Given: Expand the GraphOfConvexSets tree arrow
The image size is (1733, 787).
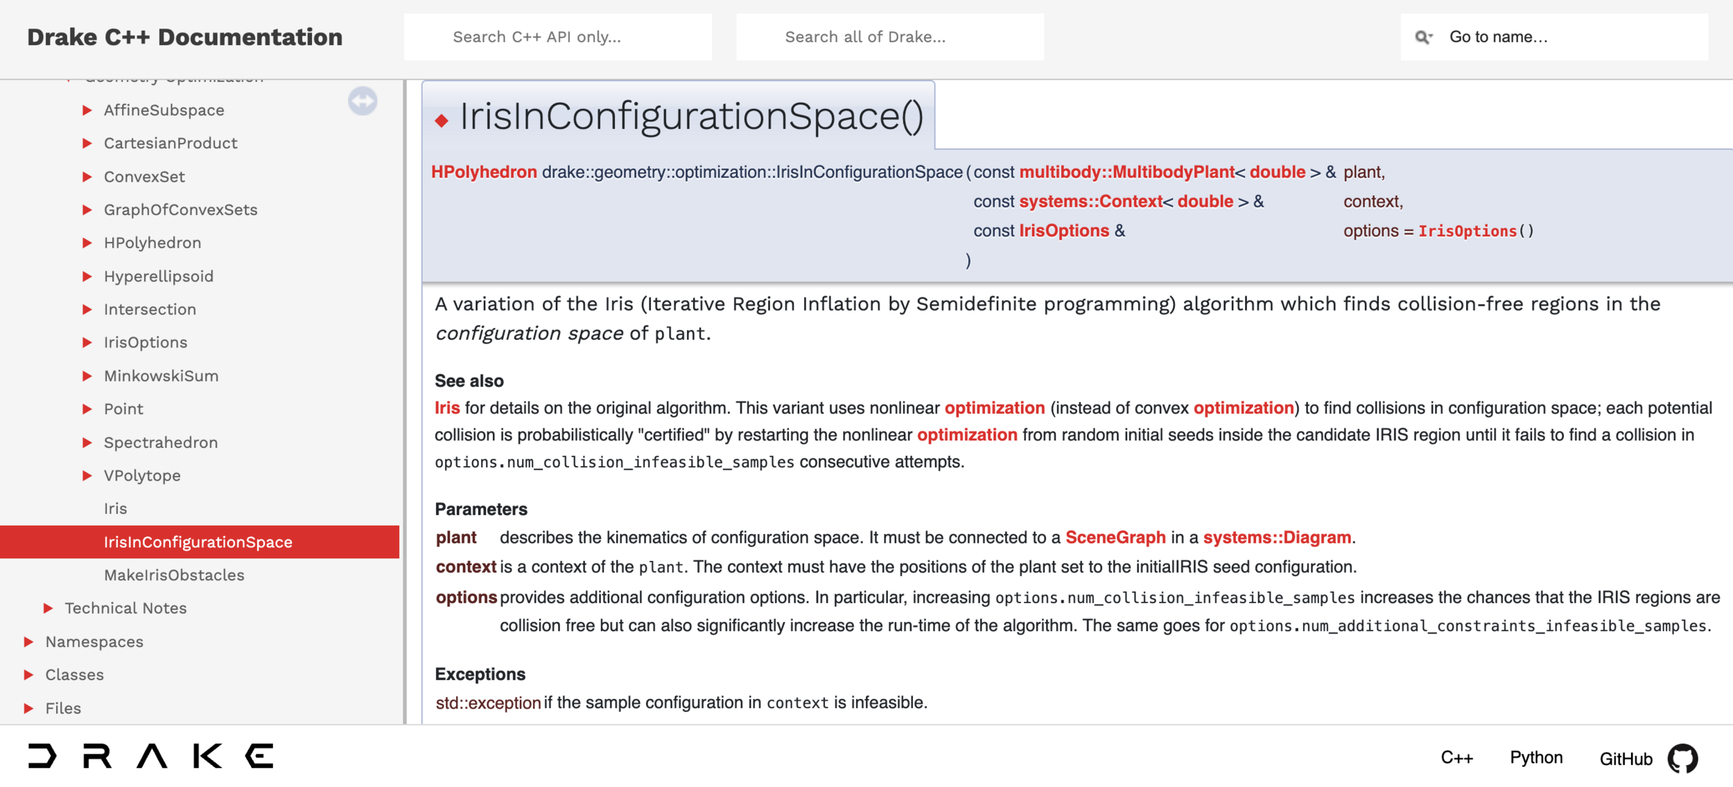Looking at the screenshot, I should (x=87, y=209).
